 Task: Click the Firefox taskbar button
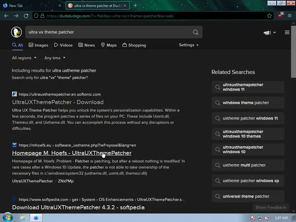tap(36, 218)
